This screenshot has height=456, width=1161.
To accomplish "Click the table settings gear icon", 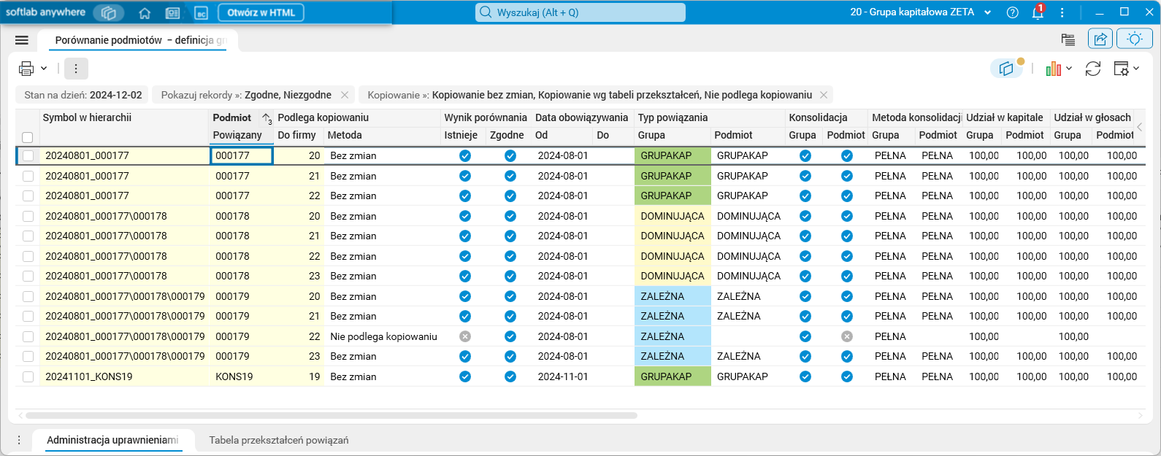I will (1121, 69).
